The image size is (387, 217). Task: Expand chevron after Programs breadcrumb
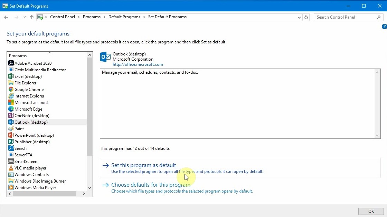point(104,17)
